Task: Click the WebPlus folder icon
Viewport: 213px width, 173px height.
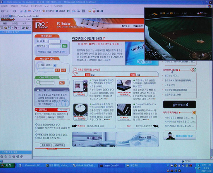Action: pos(6,28)
